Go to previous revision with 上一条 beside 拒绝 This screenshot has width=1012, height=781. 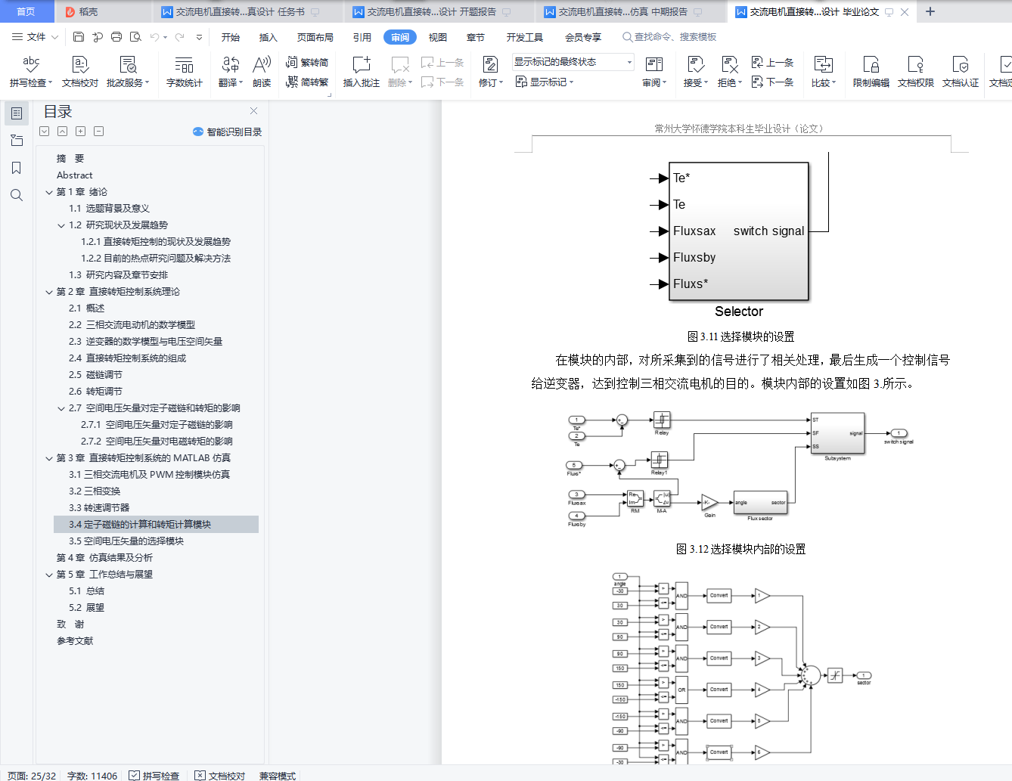[x=773, y=63]
